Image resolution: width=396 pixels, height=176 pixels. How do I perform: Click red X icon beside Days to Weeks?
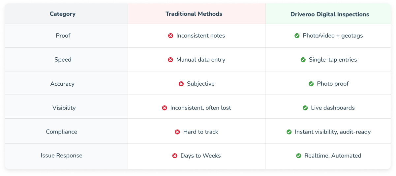(175, 156)
